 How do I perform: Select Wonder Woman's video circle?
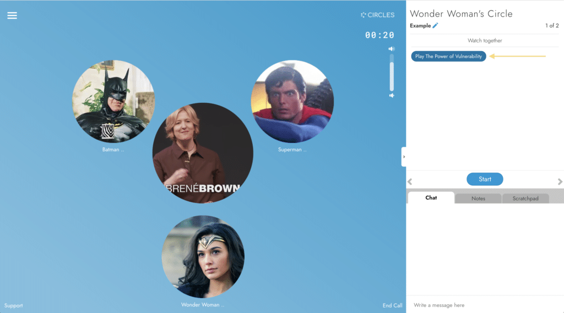click(203, 256)
